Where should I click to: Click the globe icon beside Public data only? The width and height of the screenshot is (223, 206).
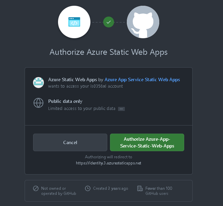(38, 103)
